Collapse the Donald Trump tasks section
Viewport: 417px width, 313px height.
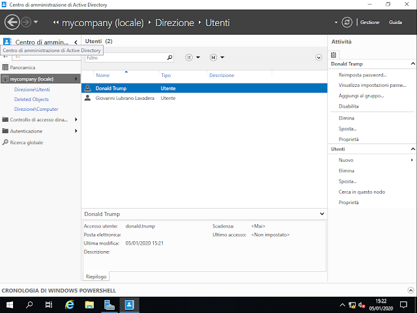click(412, 64)
